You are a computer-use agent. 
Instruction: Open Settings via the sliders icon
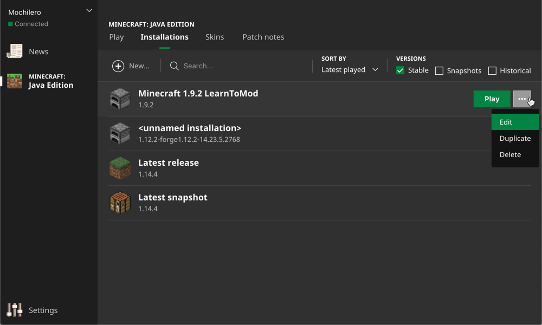coord(15,310)
